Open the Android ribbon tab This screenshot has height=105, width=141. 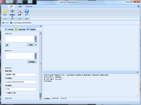tap(29, 7)
